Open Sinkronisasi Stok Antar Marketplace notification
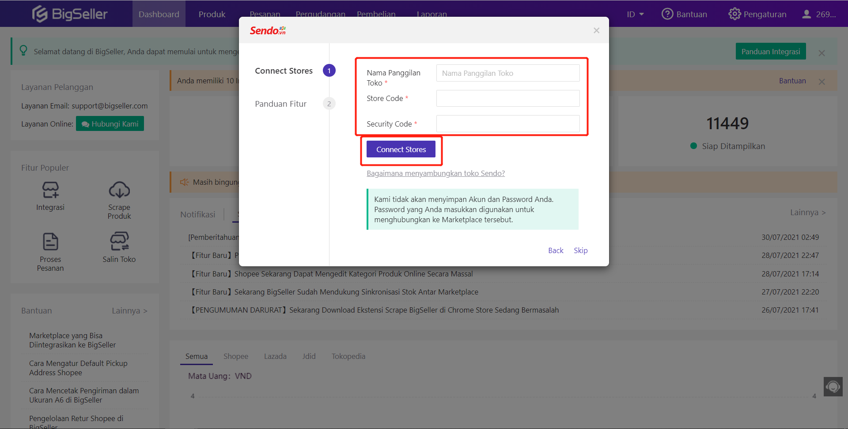Image resolution: width=848 pixels, height=429 pixels. click(x=333, y=292)
